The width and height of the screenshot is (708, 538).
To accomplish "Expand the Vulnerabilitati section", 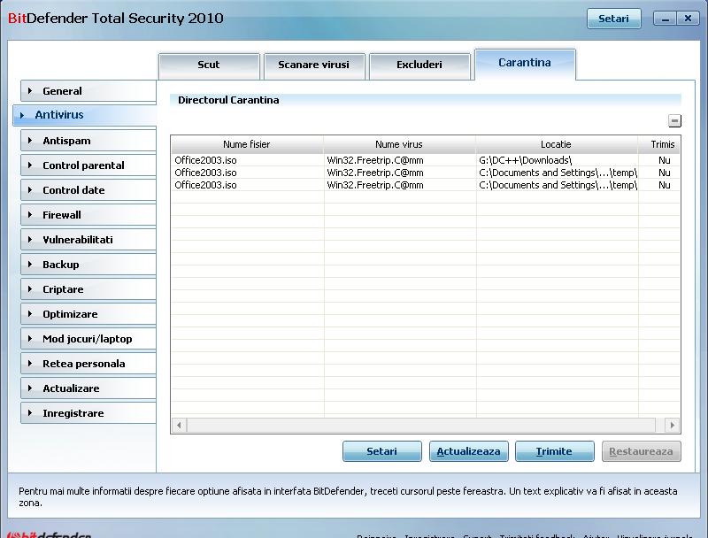I will (88, 240).
